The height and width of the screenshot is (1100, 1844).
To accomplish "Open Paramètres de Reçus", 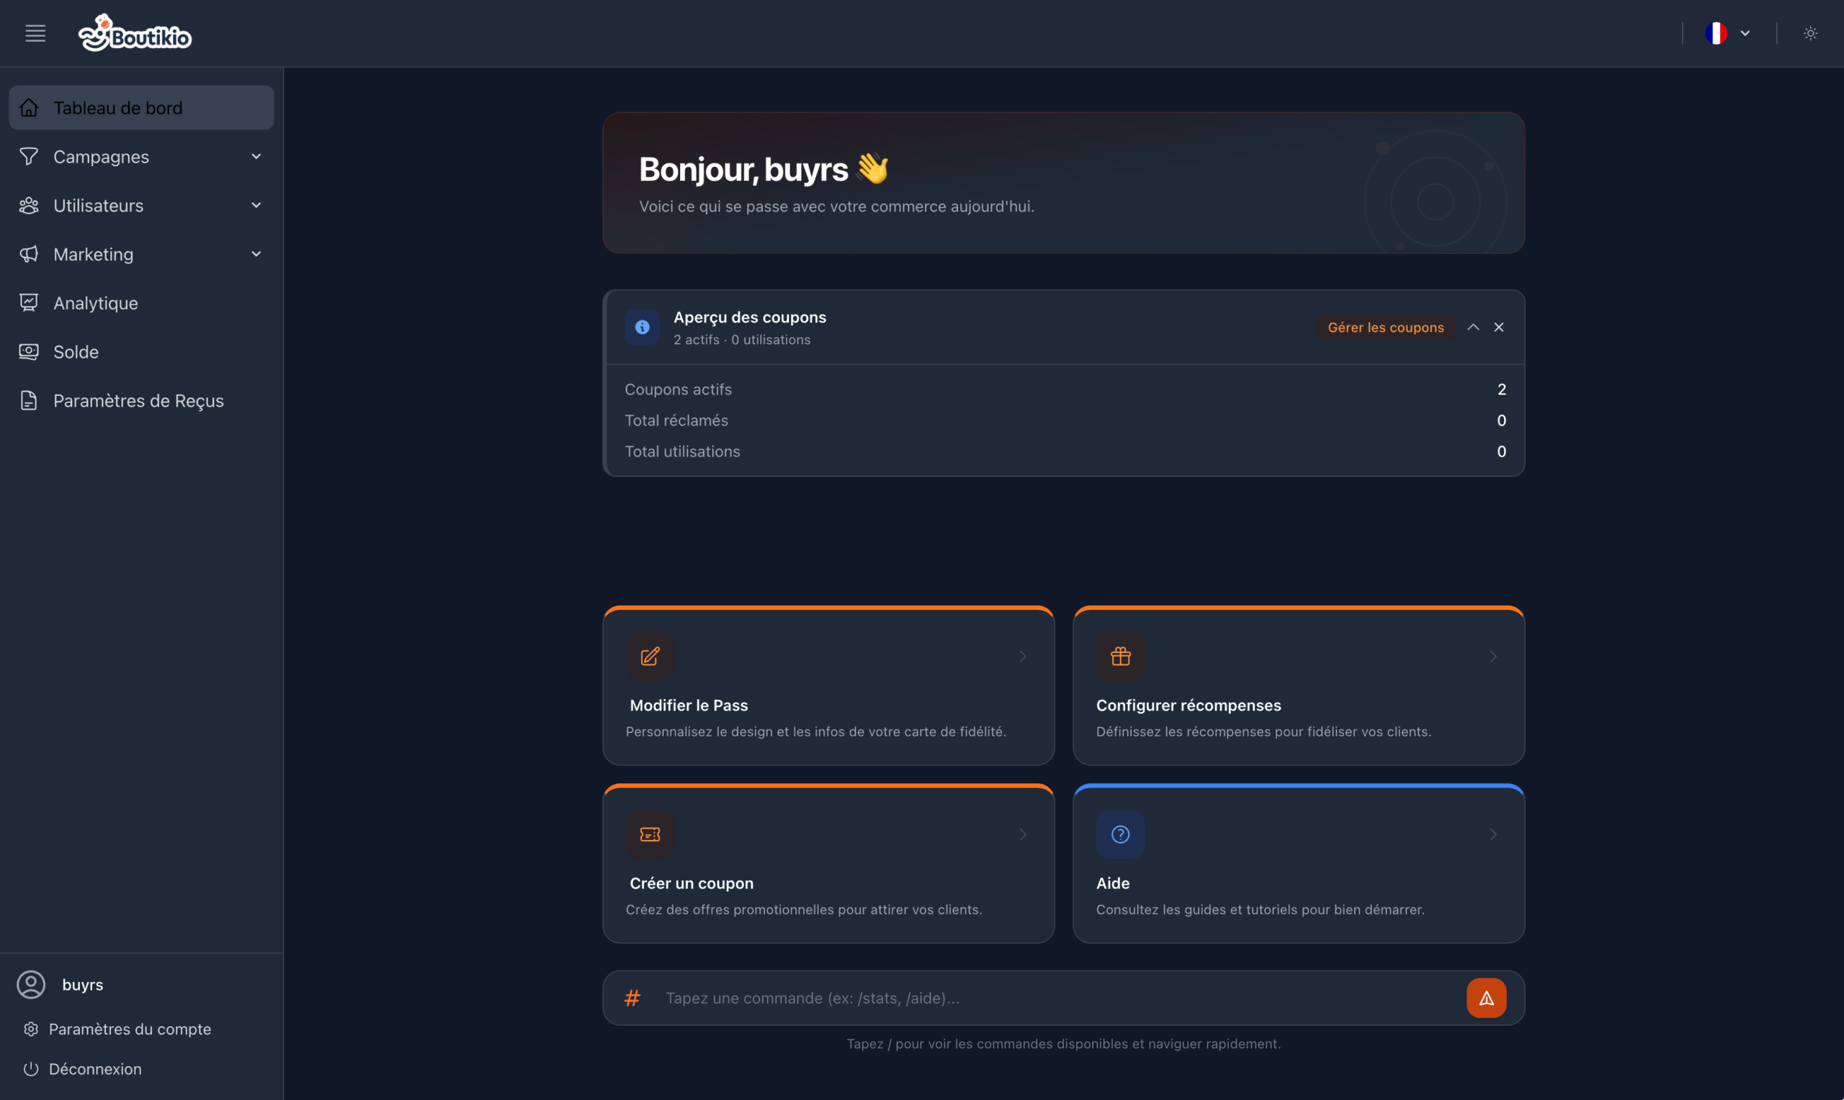I will pos(138,401).
